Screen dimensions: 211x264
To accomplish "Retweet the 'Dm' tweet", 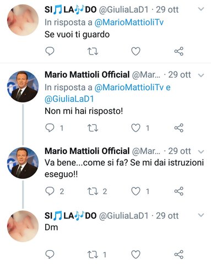I will [x=93, y=255].
